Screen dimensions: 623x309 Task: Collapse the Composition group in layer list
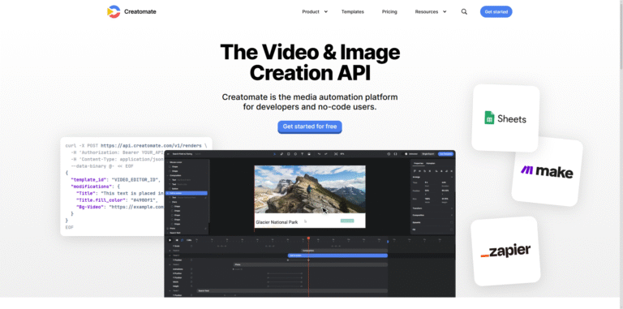[x=168, y=175]
